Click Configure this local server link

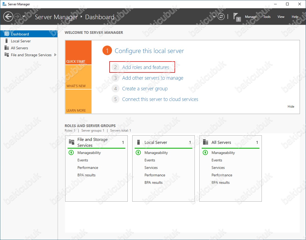pos(149,51)
